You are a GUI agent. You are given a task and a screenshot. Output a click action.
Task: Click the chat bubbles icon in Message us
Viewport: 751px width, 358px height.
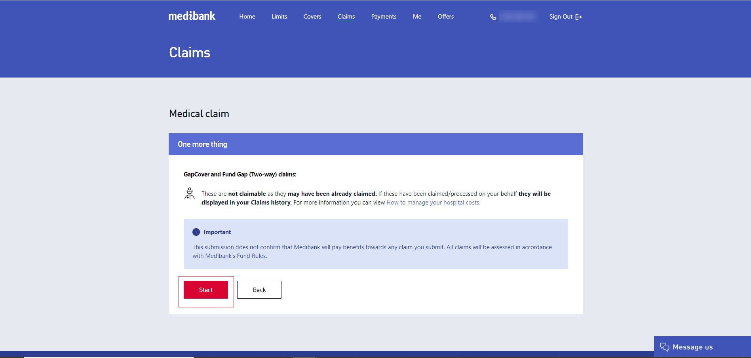point(664,347)
